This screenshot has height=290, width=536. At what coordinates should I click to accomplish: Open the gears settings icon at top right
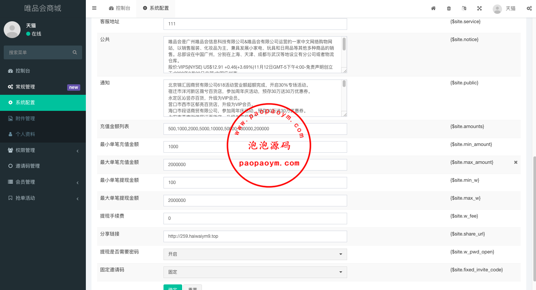click(x=529, y=8)
